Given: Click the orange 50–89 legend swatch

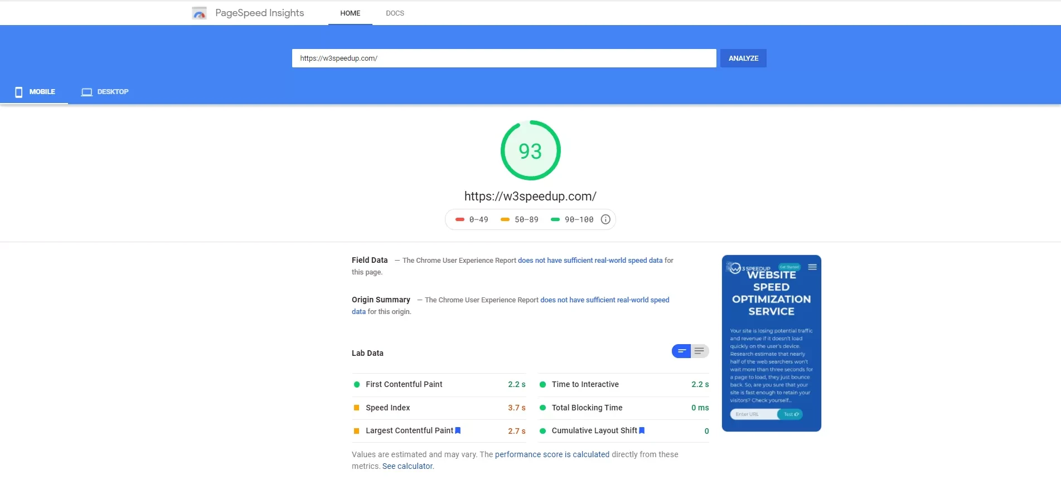Looking at the screenshot, I should tap(505, 219).
